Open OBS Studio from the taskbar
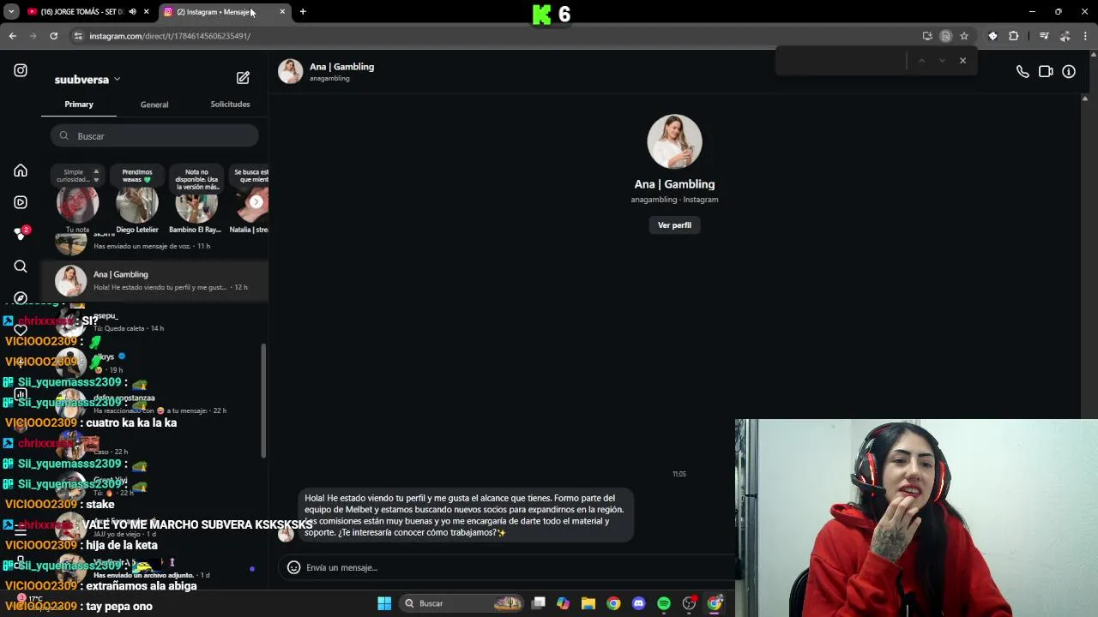This screenshot has width=1098, height=617. click(x=689, y=603)
